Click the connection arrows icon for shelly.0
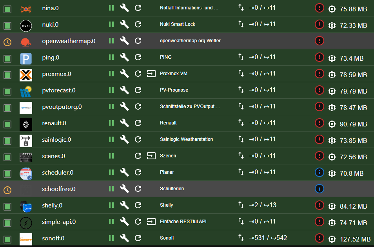The height and width of the screenshot is (247, 374). (241, 205)
